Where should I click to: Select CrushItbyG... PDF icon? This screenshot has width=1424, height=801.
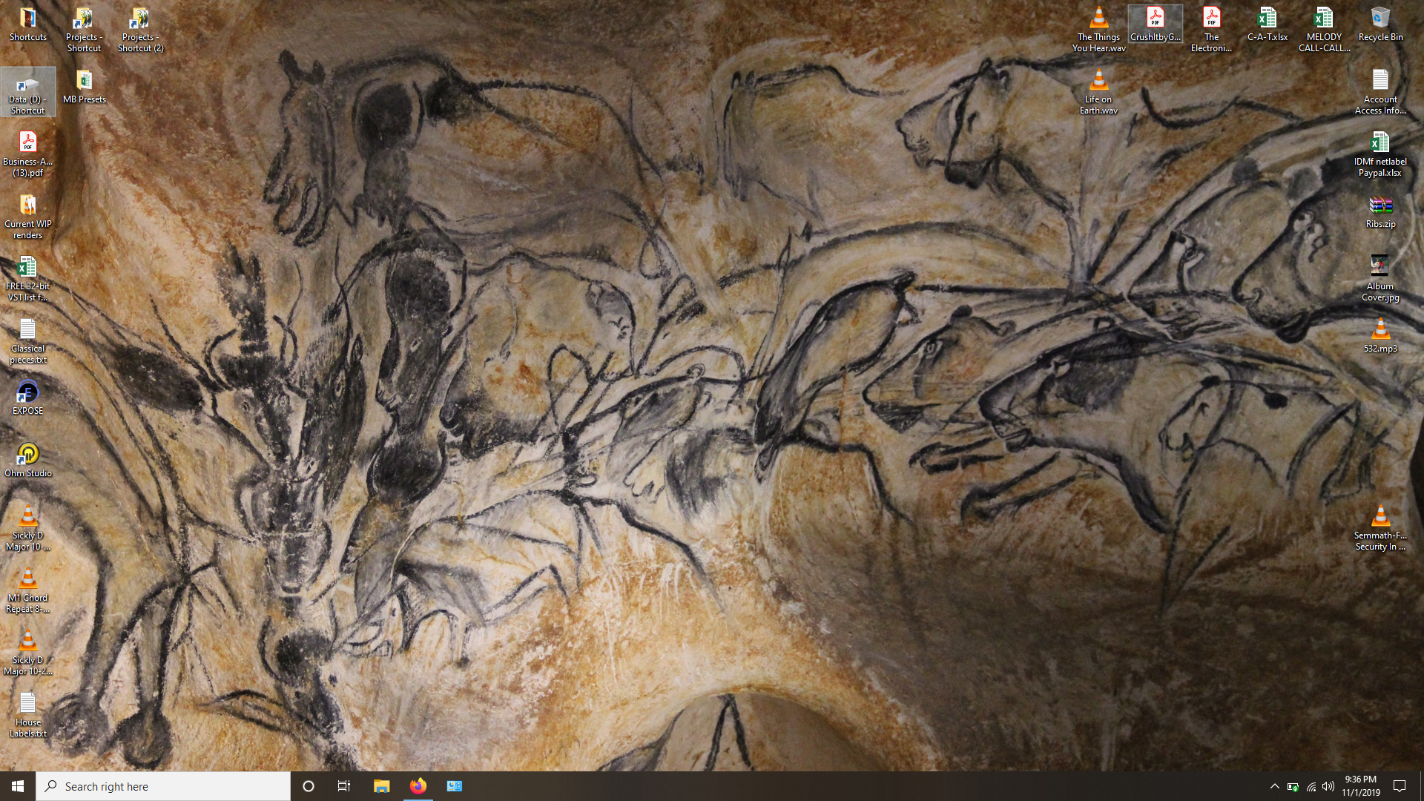(1155, 24)
